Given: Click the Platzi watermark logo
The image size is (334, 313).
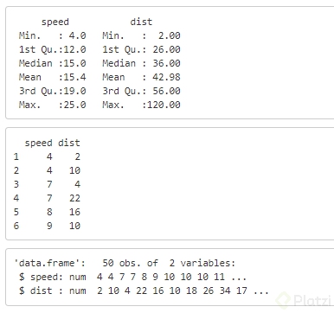Looking at the screenshot, I should 303,301.
